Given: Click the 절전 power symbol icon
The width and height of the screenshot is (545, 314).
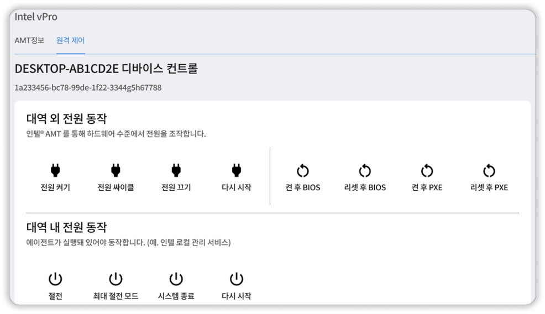Looking at the screenshot, I should (x=55, y=280).
